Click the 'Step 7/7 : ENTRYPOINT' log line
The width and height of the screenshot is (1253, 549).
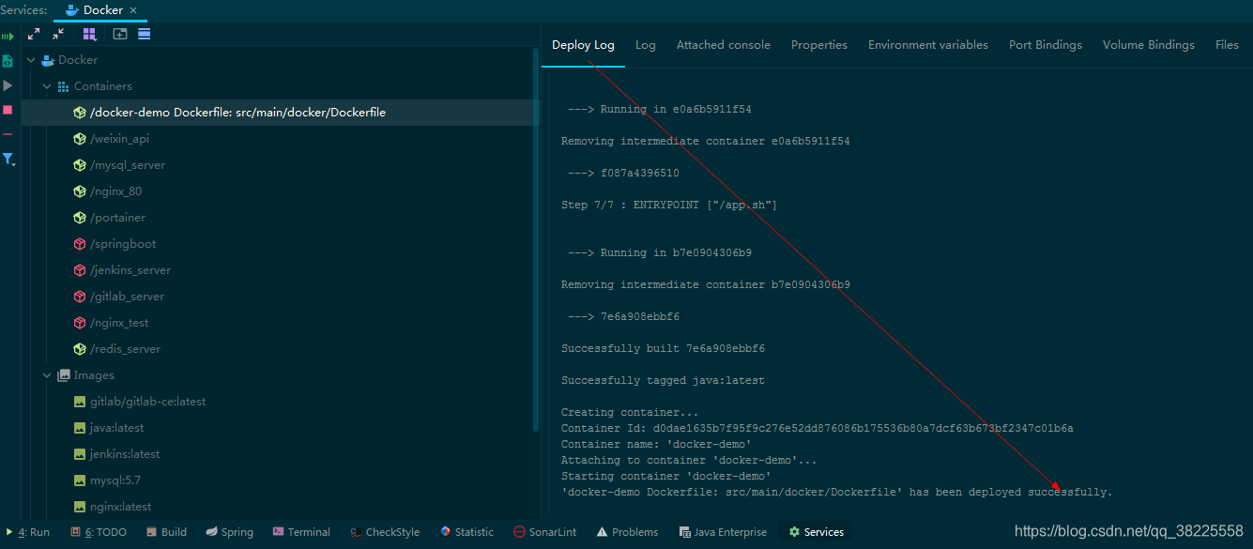click(x=669, y=206)
